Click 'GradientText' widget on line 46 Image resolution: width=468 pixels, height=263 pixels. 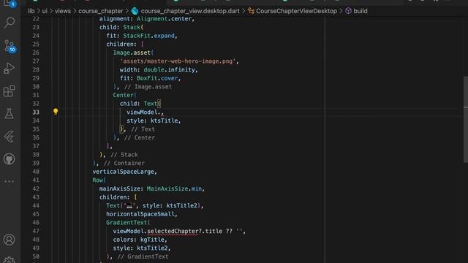(127, 223)
